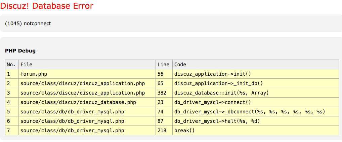This screenshot has height=142, width=342.
Task: Select 'db_driver_mysql->halt(%s, %d)' code cell
Action: pos(255,121)
